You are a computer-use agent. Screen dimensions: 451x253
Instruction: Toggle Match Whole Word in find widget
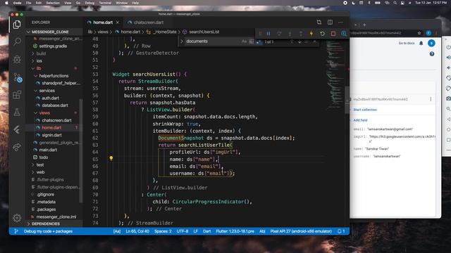(252, 41)
